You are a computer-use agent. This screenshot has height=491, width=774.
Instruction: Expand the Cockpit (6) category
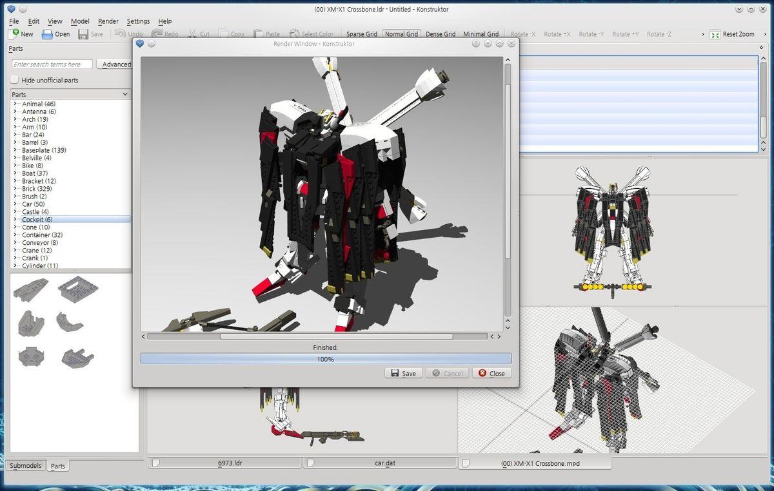[x=15, y=220]
